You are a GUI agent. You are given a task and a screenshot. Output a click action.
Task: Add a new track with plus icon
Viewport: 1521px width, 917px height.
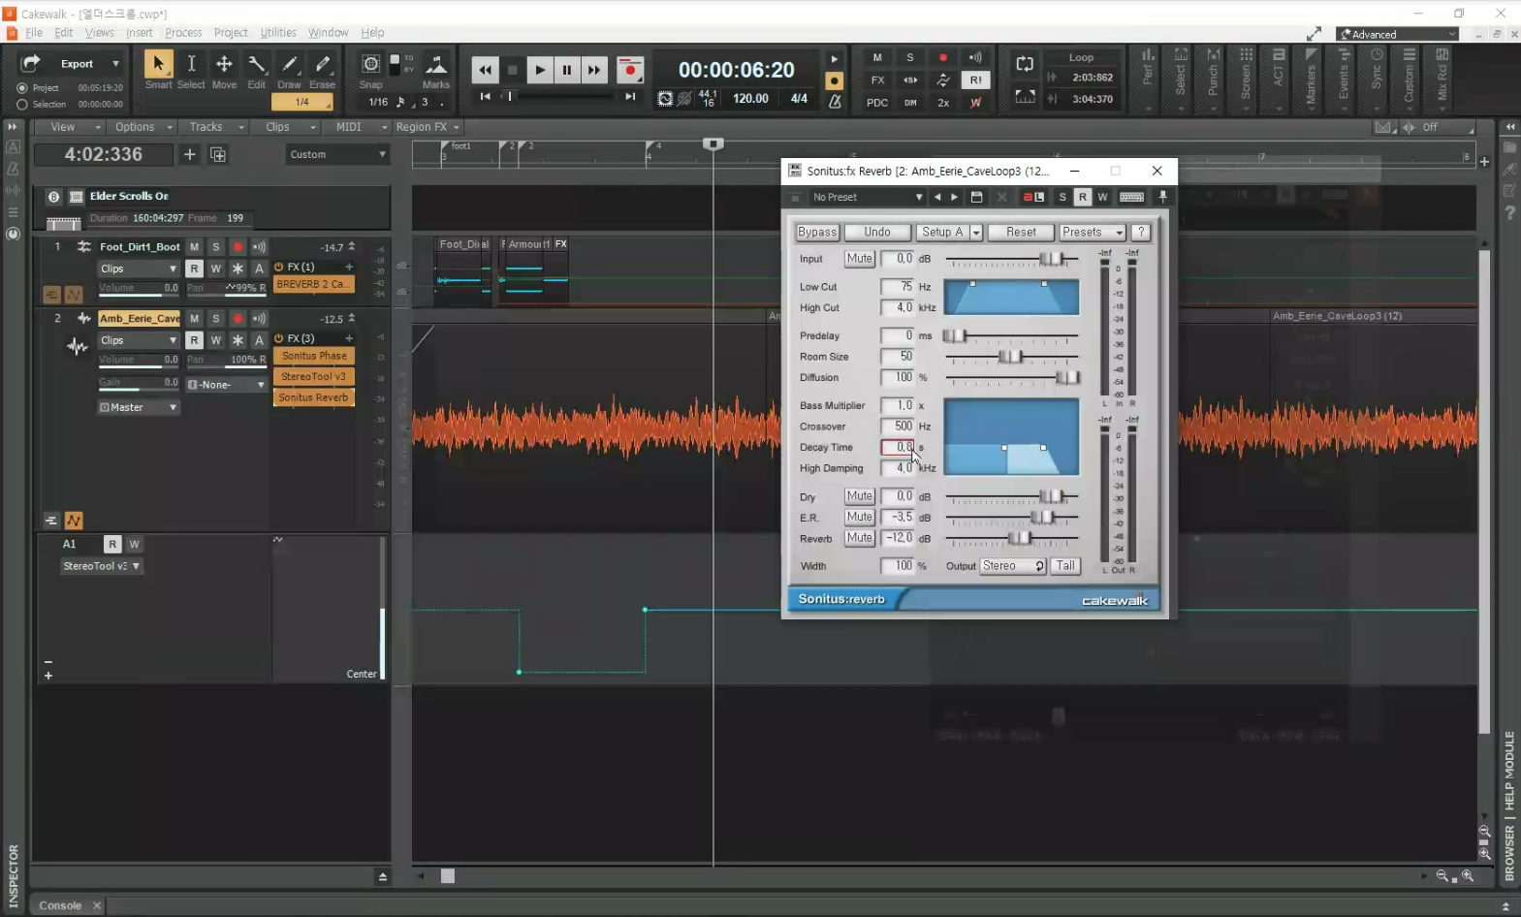point(189,154)
